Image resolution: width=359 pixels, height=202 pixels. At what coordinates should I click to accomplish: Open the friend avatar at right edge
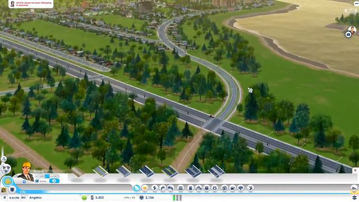pyautogui.click(x=352, y=30)
